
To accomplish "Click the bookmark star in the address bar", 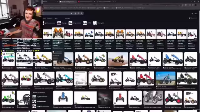I will click(179, 5).
